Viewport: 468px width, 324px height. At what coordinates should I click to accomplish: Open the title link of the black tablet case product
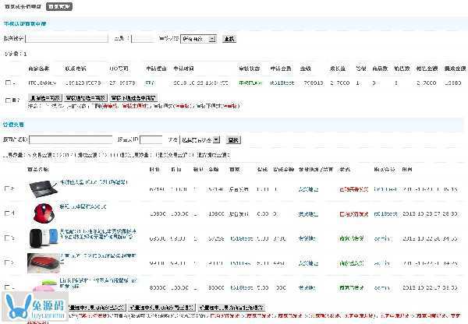click(94, 181)
